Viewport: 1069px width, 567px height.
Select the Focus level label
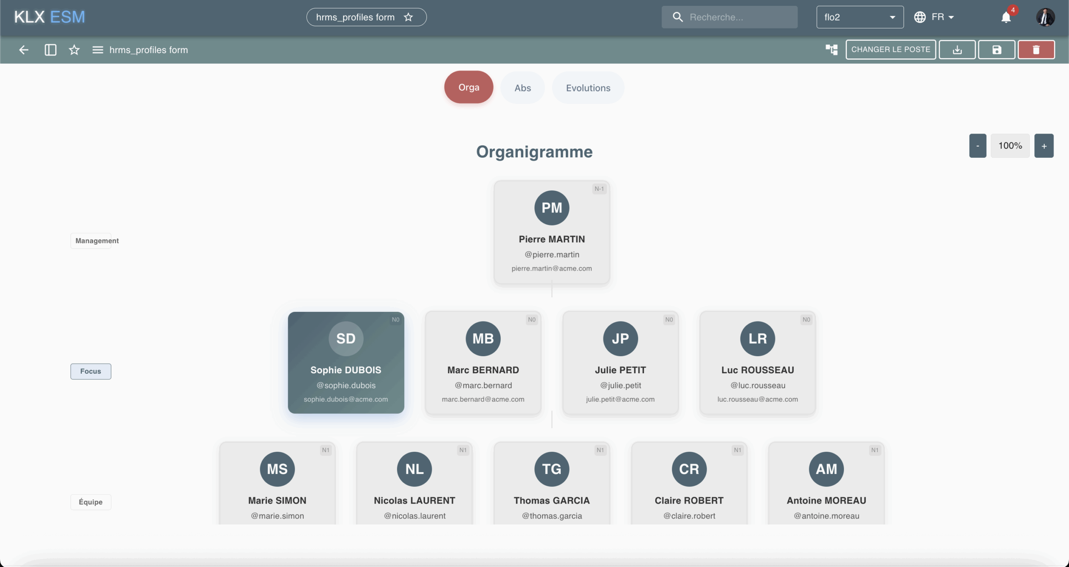pyautogui.click(x=91, y=371)
